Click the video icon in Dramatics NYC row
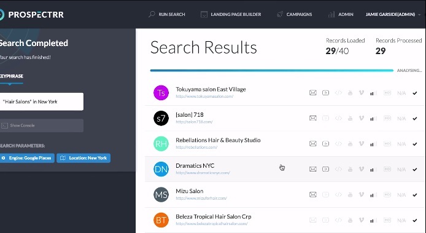Viewport: 426px width, 233px height. coord(325,169)
